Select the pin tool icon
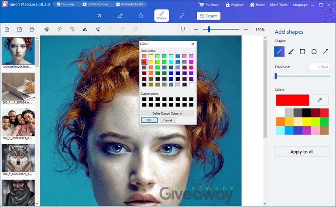Image resolution: width=336 pixels, height=207 pixels. pyautogui.click(x=182, y=16)
